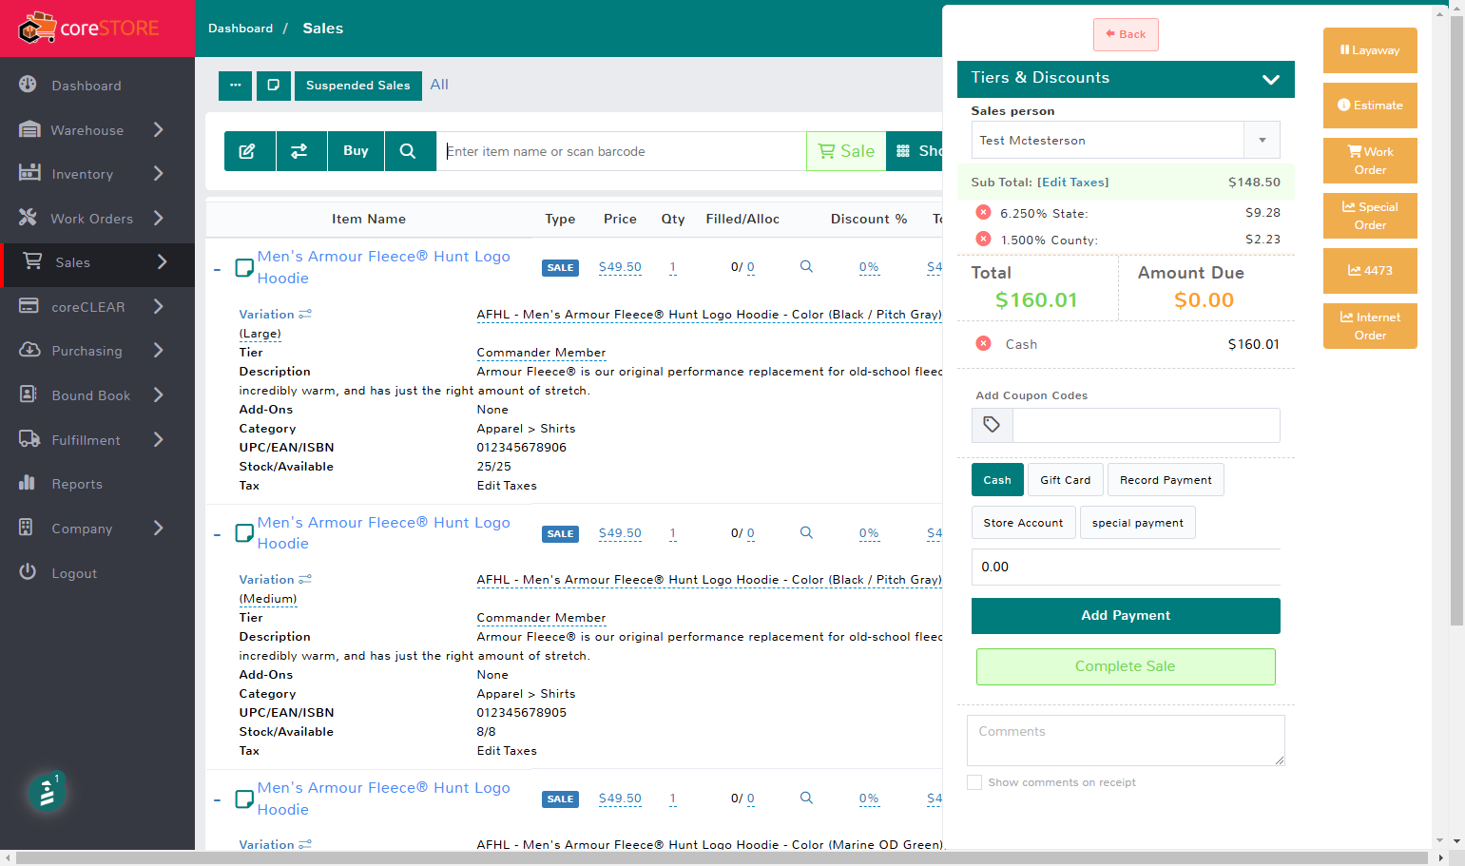This screenshot has width=1465, height=866.
Task: Tick checkbox for first Hunt Logo Hoodie row
Action: pyautogui.click(x=244, y=267)
